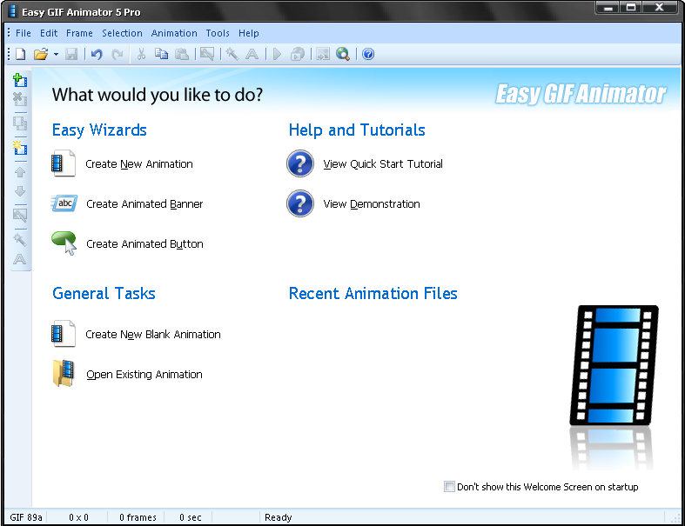The image size is (685, 526).
Task: Click the magic wand effect icon in top toolbar
Action: [232, 54]
